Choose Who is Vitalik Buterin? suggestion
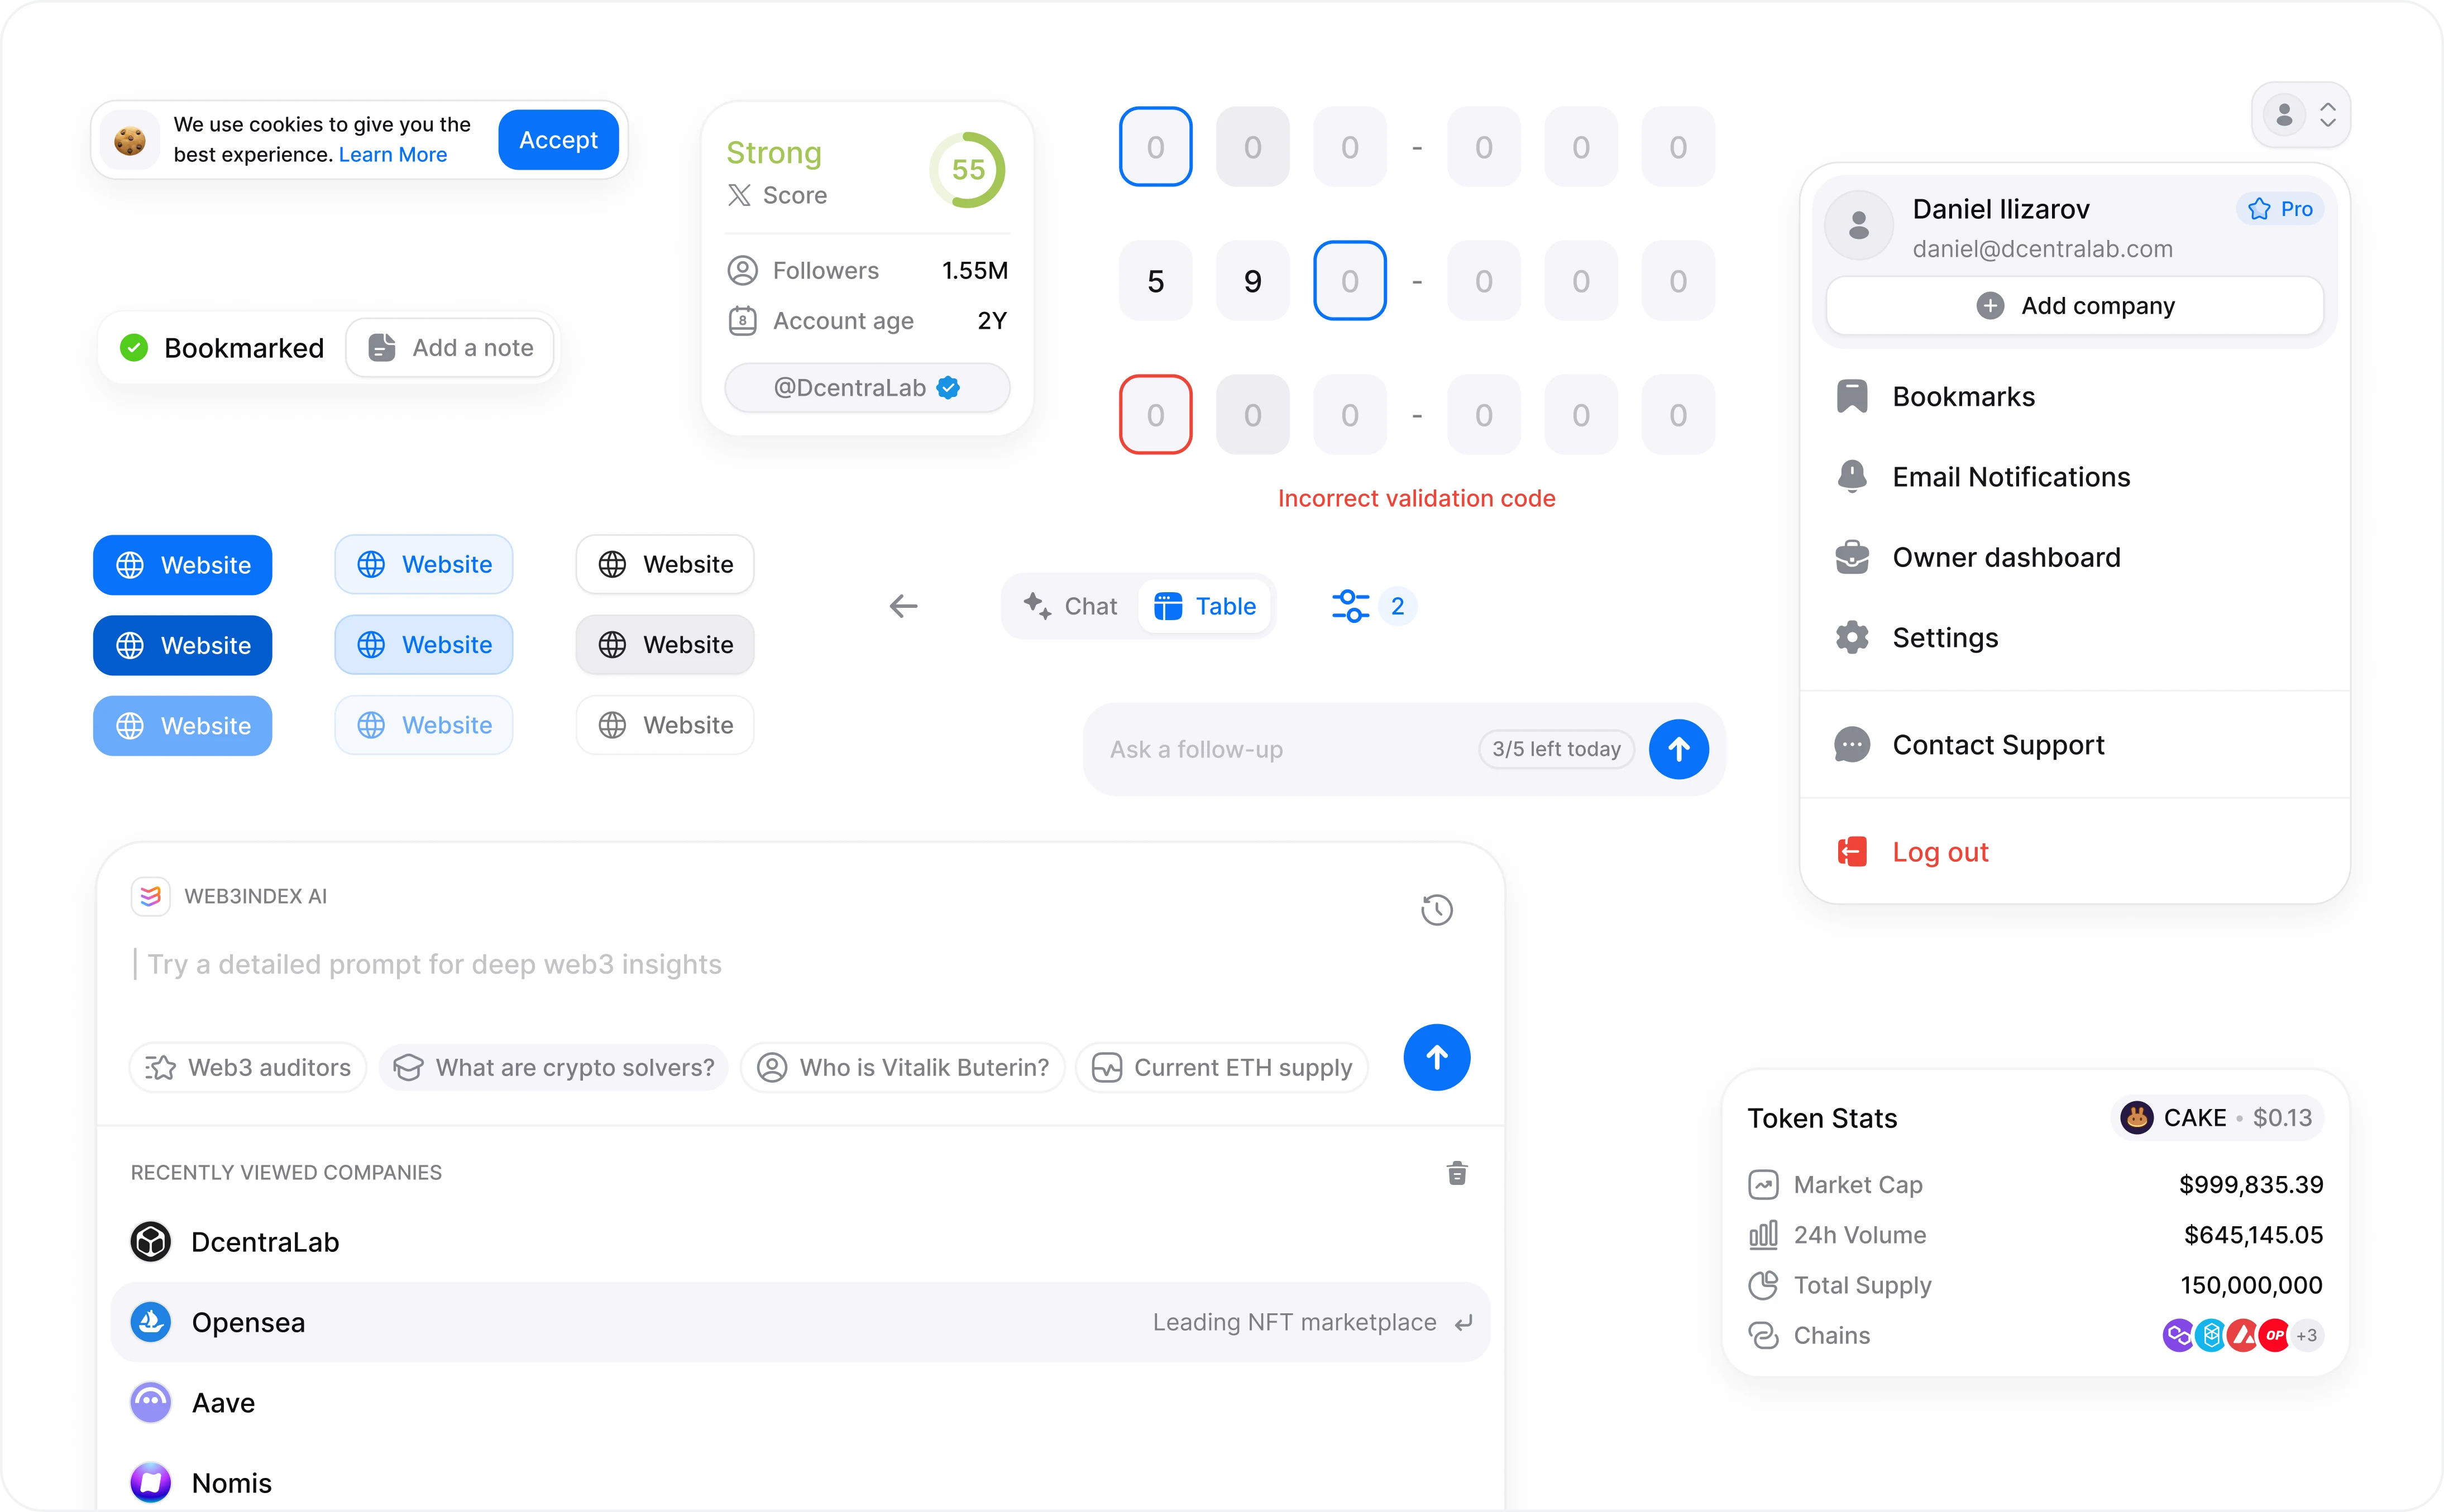The image size is (2444, 1512). point(902,1068)
